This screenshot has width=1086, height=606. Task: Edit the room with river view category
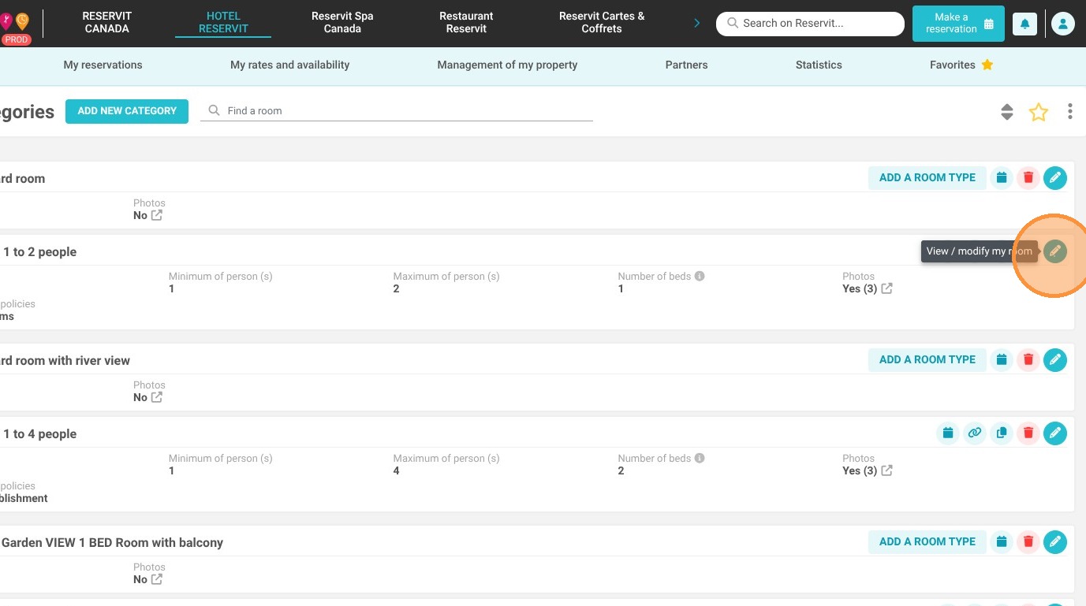click(x=1055, y=360)
